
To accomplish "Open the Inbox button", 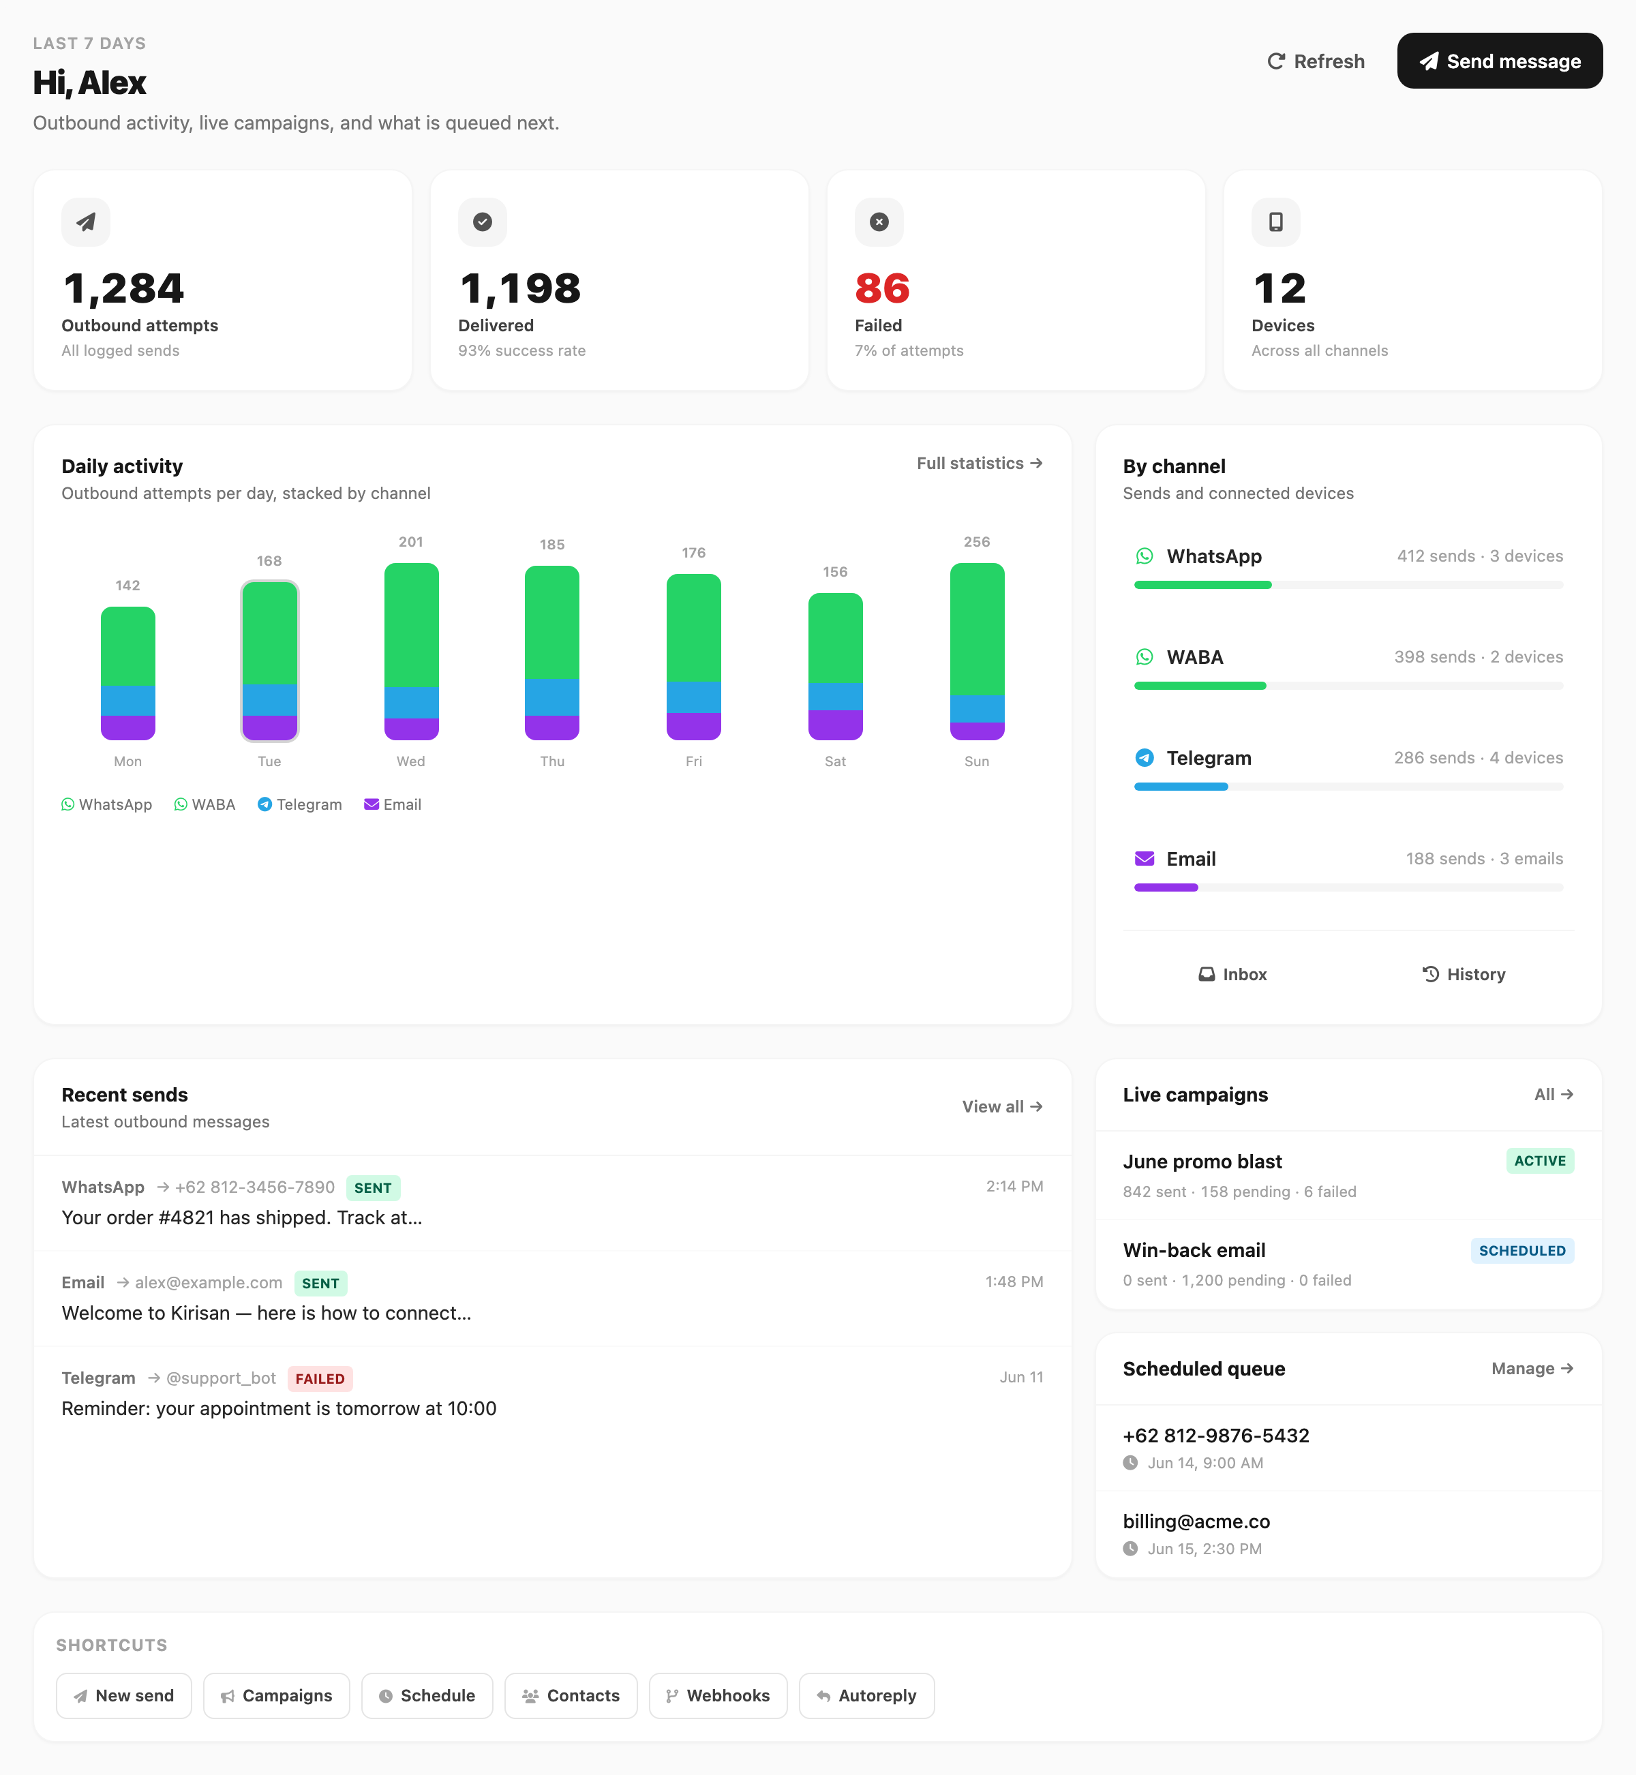I will pos(1232,974).
